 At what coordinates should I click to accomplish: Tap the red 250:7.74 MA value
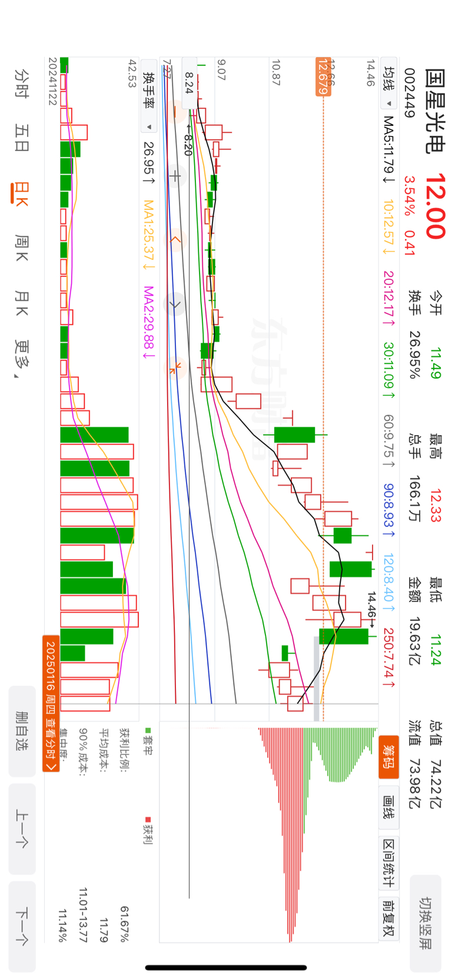point(388,657)
